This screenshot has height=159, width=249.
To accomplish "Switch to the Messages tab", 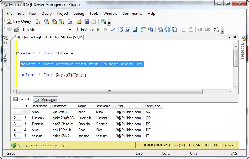I will click(46, 99).
